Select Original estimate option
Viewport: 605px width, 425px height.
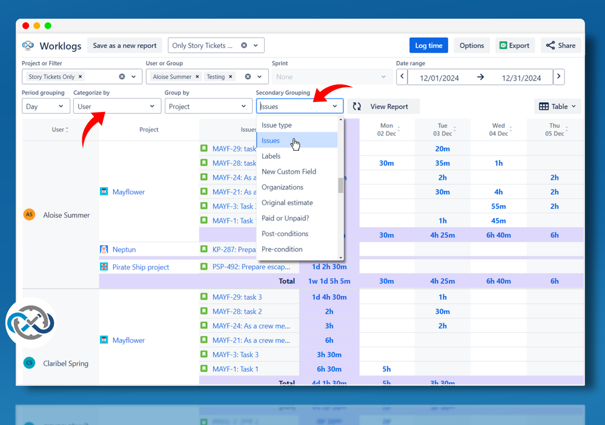pos(297,202)
